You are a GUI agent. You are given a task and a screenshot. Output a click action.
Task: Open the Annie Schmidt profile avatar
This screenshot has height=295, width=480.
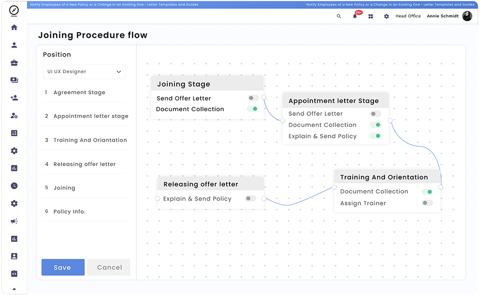pos(467,16)
